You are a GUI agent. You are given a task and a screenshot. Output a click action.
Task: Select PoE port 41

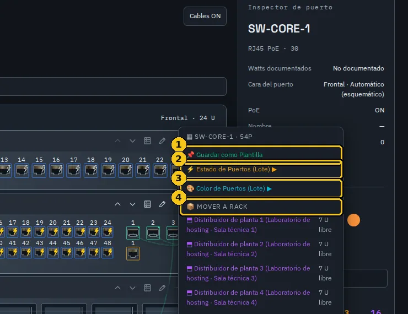coord(13,252)
